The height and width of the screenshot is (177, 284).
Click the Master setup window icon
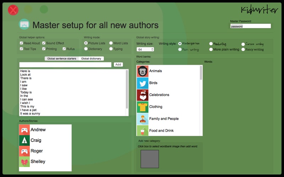(24, 24)
